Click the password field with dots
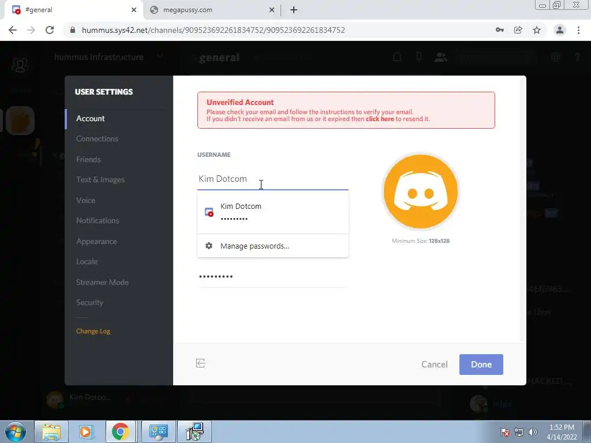This screenshot has width=591, height=443. [x=272, y=277]
